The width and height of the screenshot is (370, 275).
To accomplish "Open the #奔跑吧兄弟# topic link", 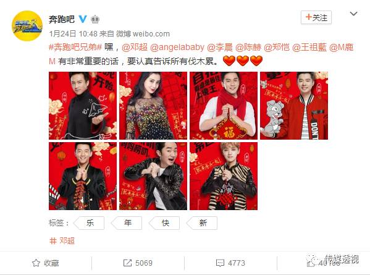I will click(x=75, y=47).
